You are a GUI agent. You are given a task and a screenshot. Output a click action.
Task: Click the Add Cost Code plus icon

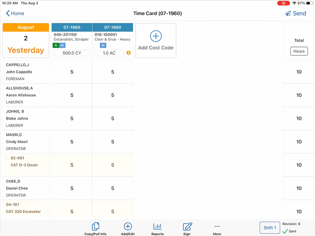pos(155,36)
